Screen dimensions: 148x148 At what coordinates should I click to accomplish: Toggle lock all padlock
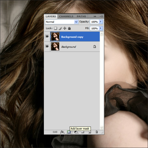[69, 28]
